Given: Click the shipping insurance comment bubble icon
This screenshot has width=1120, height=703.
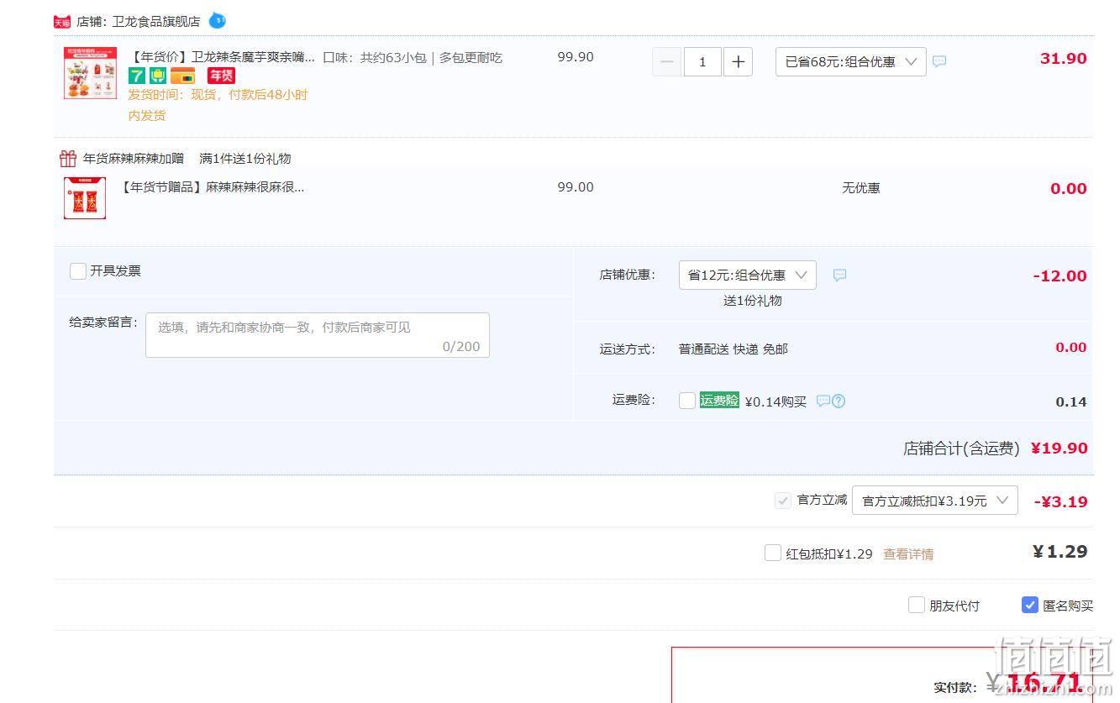Looking at the screenshot, I should point(823,401).
